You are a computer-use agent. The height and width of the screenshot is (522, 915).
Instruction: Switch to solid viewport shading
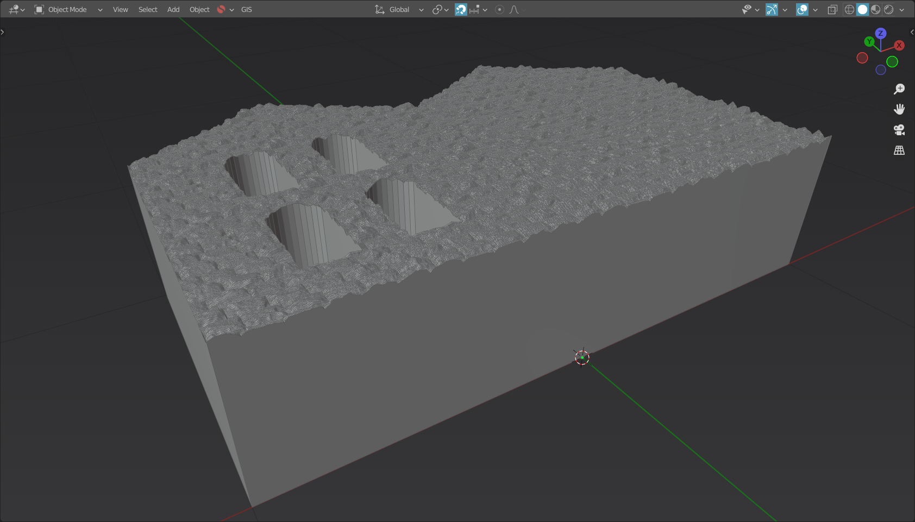[862, 9]
